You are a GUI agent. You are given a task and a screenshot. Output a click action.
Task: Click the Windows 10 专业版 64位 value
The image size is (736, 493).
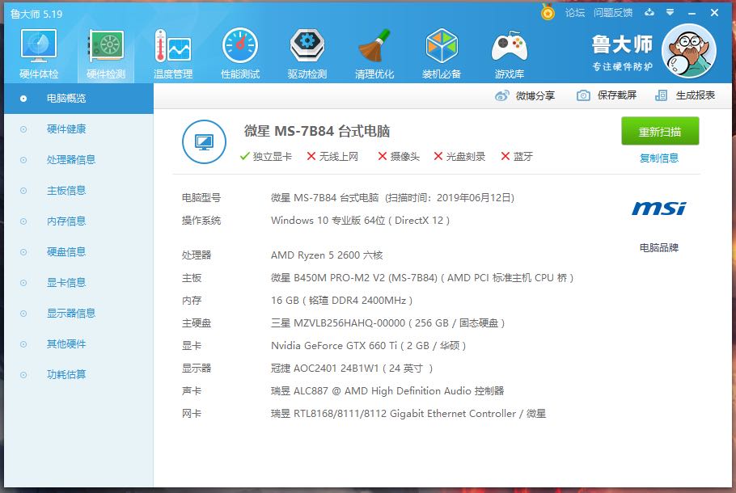click(360, 221)
